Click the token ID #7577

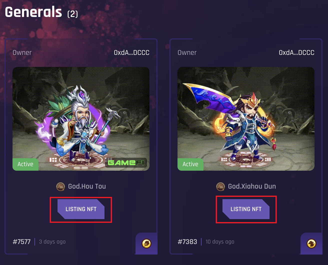coord(22,242)
